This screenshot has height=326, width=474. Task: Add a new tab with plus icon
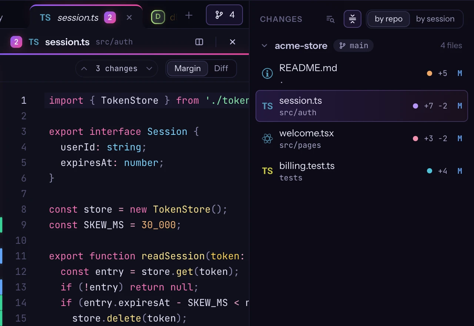(189, 15)
